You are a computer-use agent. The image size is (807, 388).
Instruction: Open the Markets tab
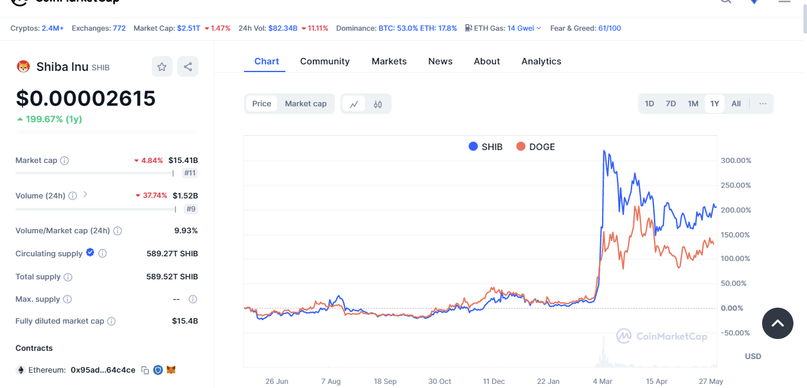click(x=389, y=61)
